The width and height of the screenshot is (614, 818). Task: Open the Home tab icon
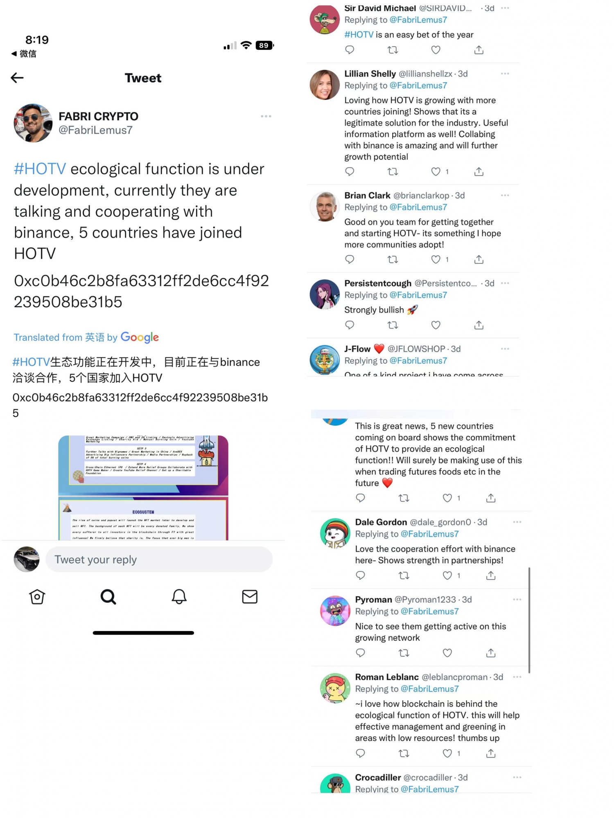coord(37,597)
